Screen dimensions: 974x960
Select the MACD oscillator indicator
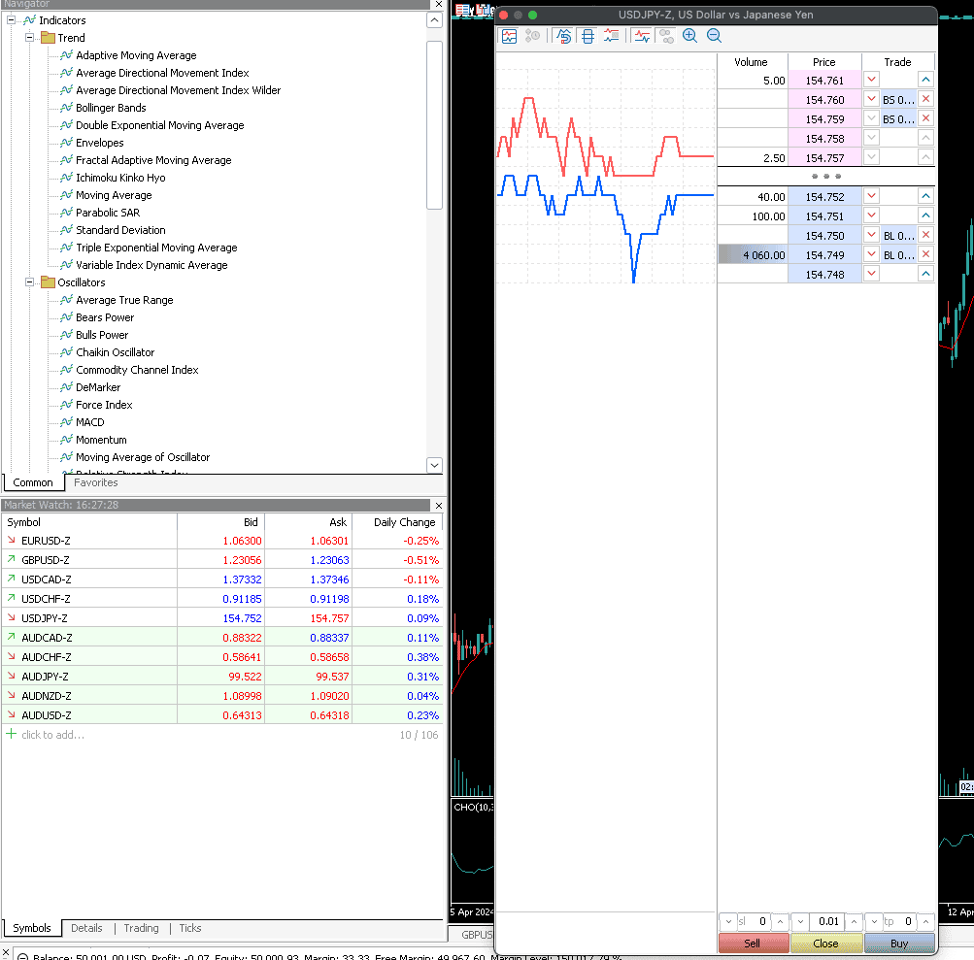(x=89, y=422)
